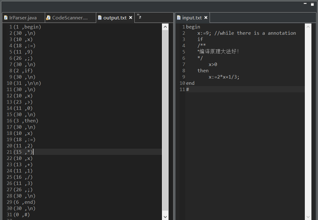Click the "(6 ,end)" line in output.txt
Viewport: 318px width, 220px height.
point(24,202)
